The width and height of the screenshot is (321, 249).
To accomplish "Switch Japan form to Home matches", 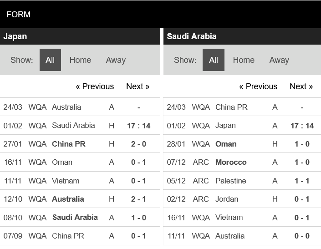I will (x=80, y=60).
